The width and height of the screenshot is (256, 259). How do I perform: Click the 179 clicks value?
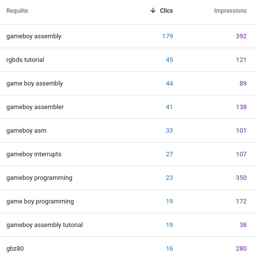(168, 36)
